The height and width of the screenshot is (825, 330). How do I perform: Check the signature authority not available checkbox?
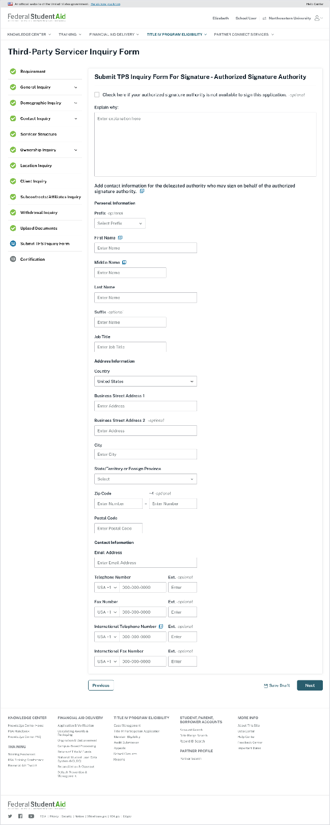[97, 95]
